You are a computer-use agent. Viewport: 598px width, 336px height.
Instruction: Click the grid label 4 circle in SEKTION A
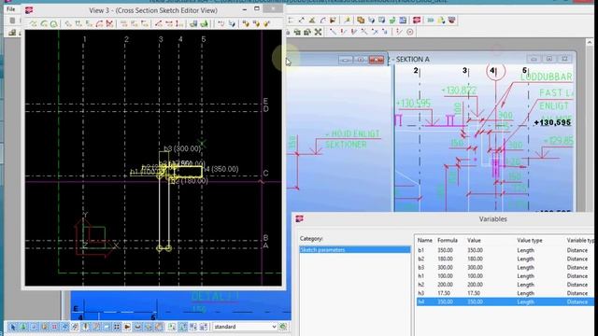coord(496,71)
